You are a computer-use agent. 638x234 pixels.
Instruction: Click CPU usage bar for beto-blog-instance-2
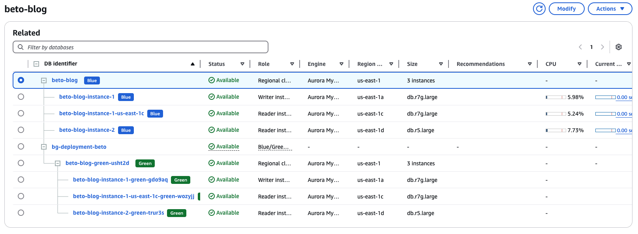pos(556,130)
